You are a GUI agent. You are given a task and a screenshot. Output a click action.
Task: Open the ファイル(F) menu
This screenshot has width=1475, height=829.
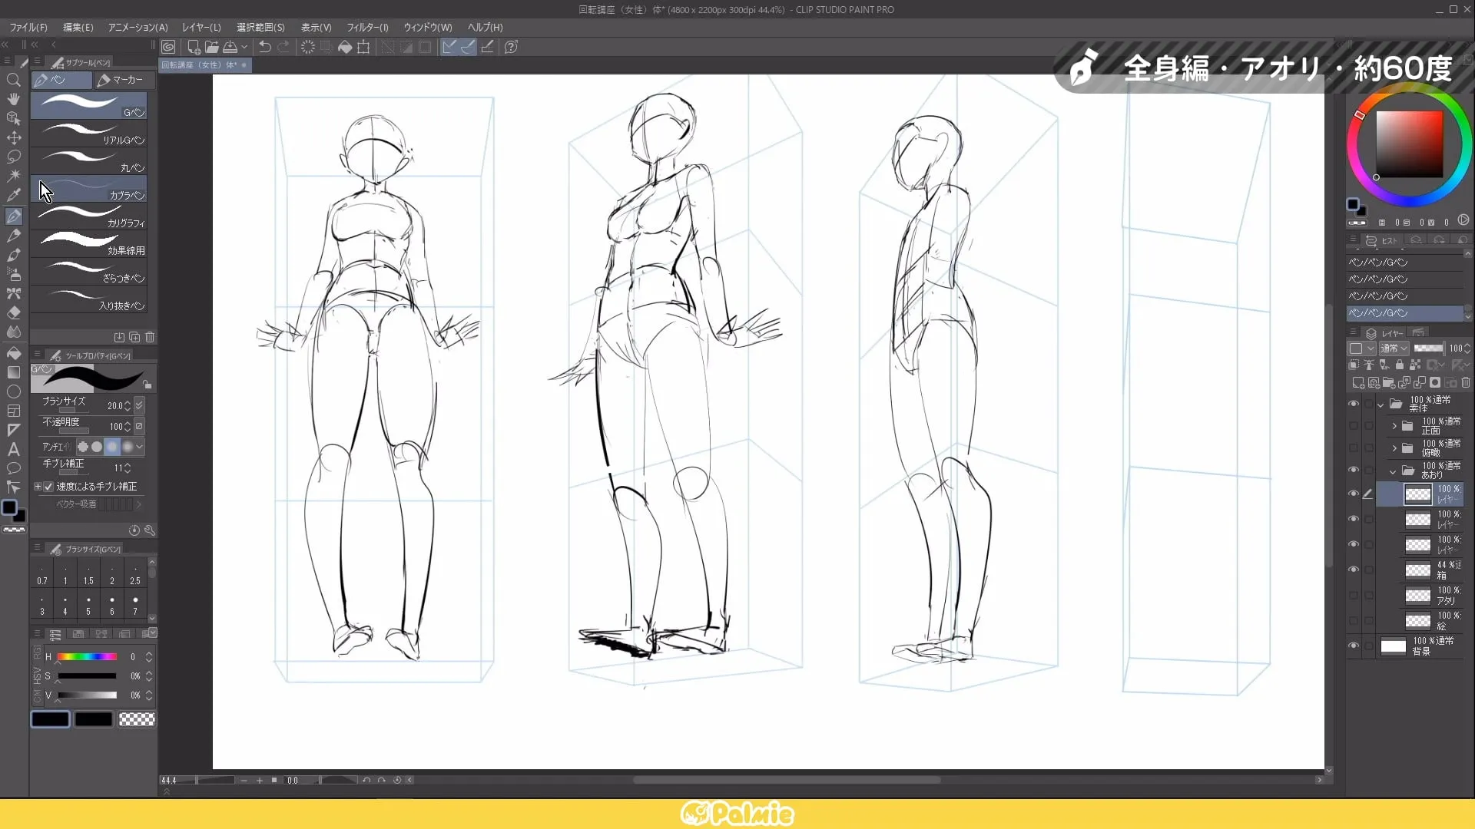coord(28,27)
